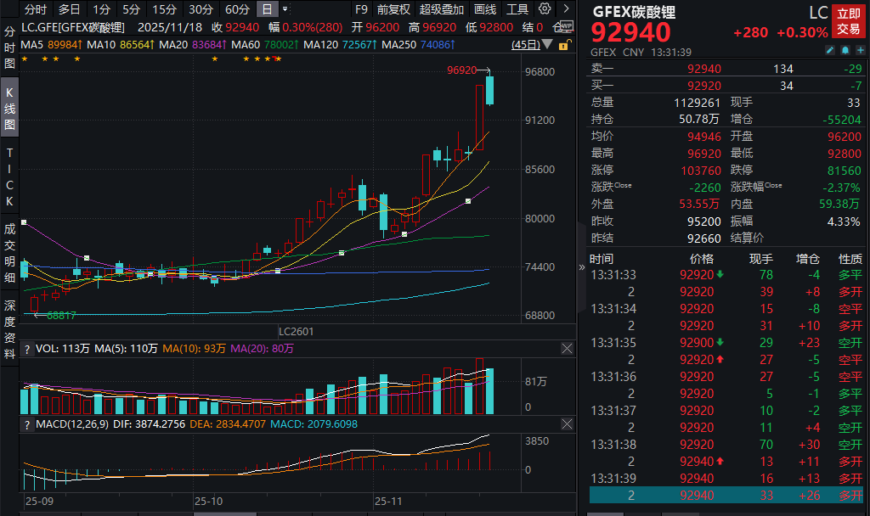Click the help icon beside MACD indicator

point(27,423)
